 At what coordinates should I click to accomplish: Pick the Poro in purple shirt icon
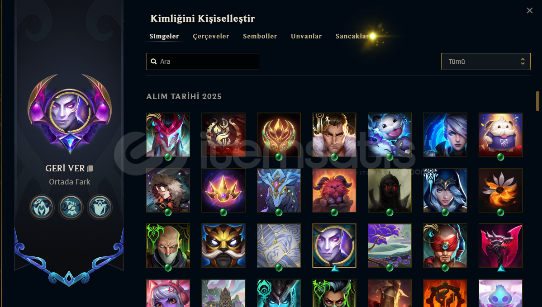pos(500,135)
